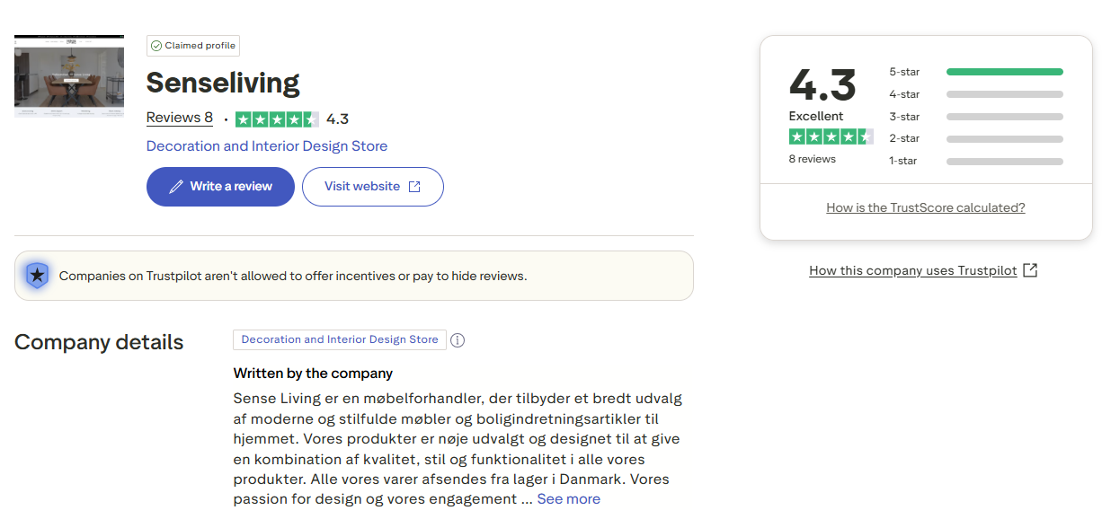This screenshot has height=519, width=1111.
Task: Click the green checkmark Claimed profile badge
Action: (193, 46)
